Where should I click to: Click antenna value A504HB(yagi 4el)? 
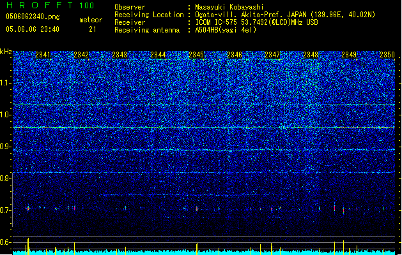[x=226, y=30]
